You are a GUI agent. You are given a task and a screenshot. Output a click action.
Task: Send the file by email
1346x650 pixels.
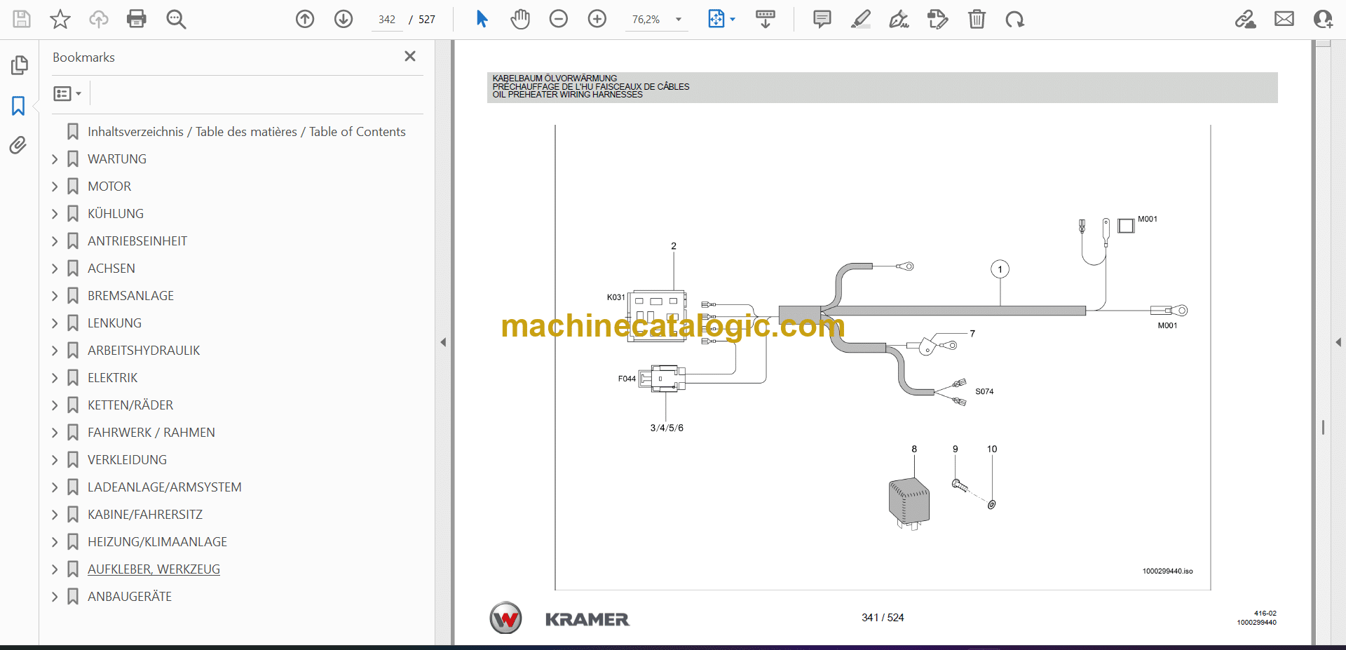coord(1284,19)
